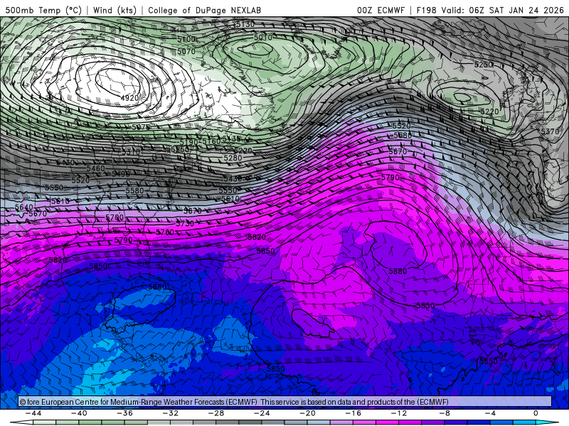Select the 5370 contour label
This screenshot has height=426, width=569.
coord(550,131)
